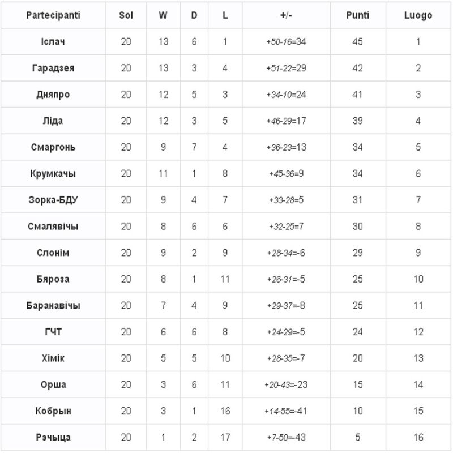Click Іслач's goal difference +50-16=34
This screenshot has width=453, height=453.
tap(286, 42)
